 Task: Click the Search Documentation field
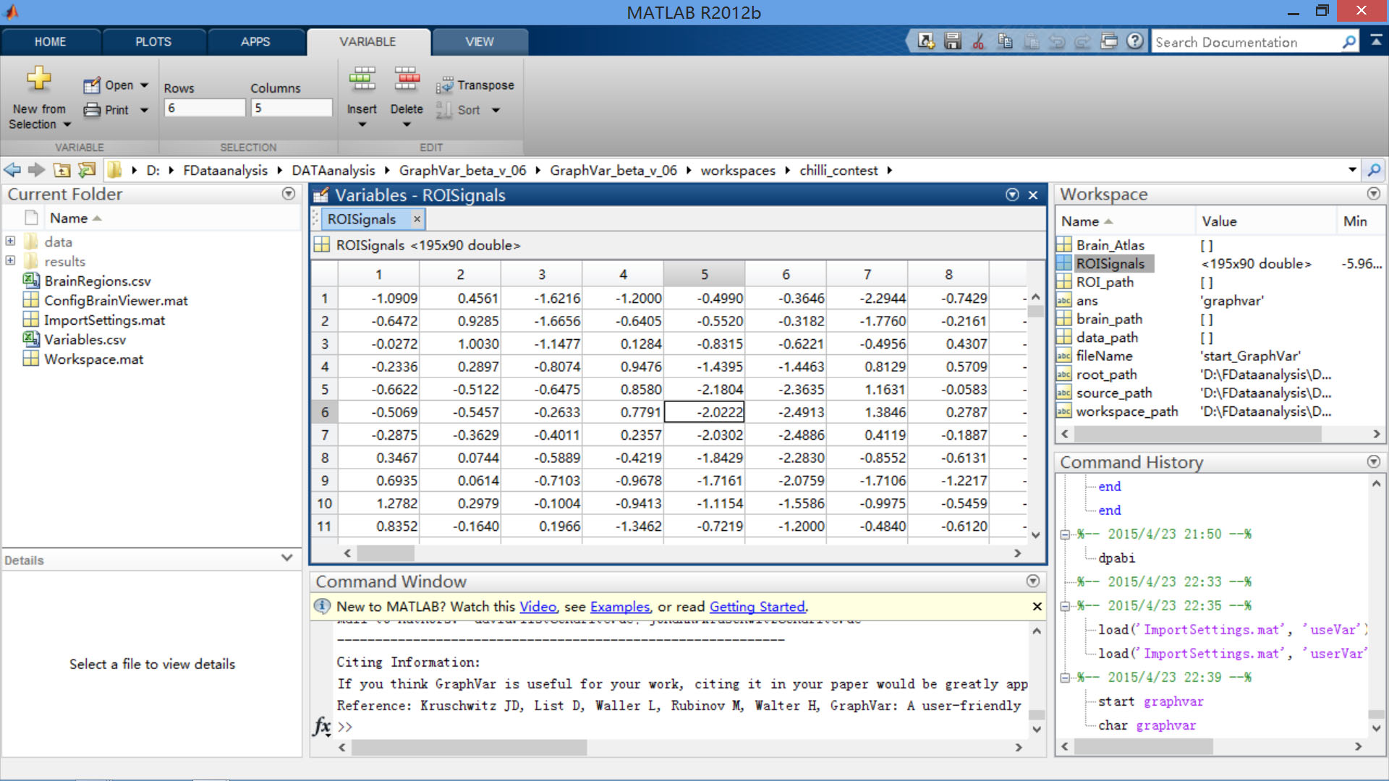[x=1246, y=42]
